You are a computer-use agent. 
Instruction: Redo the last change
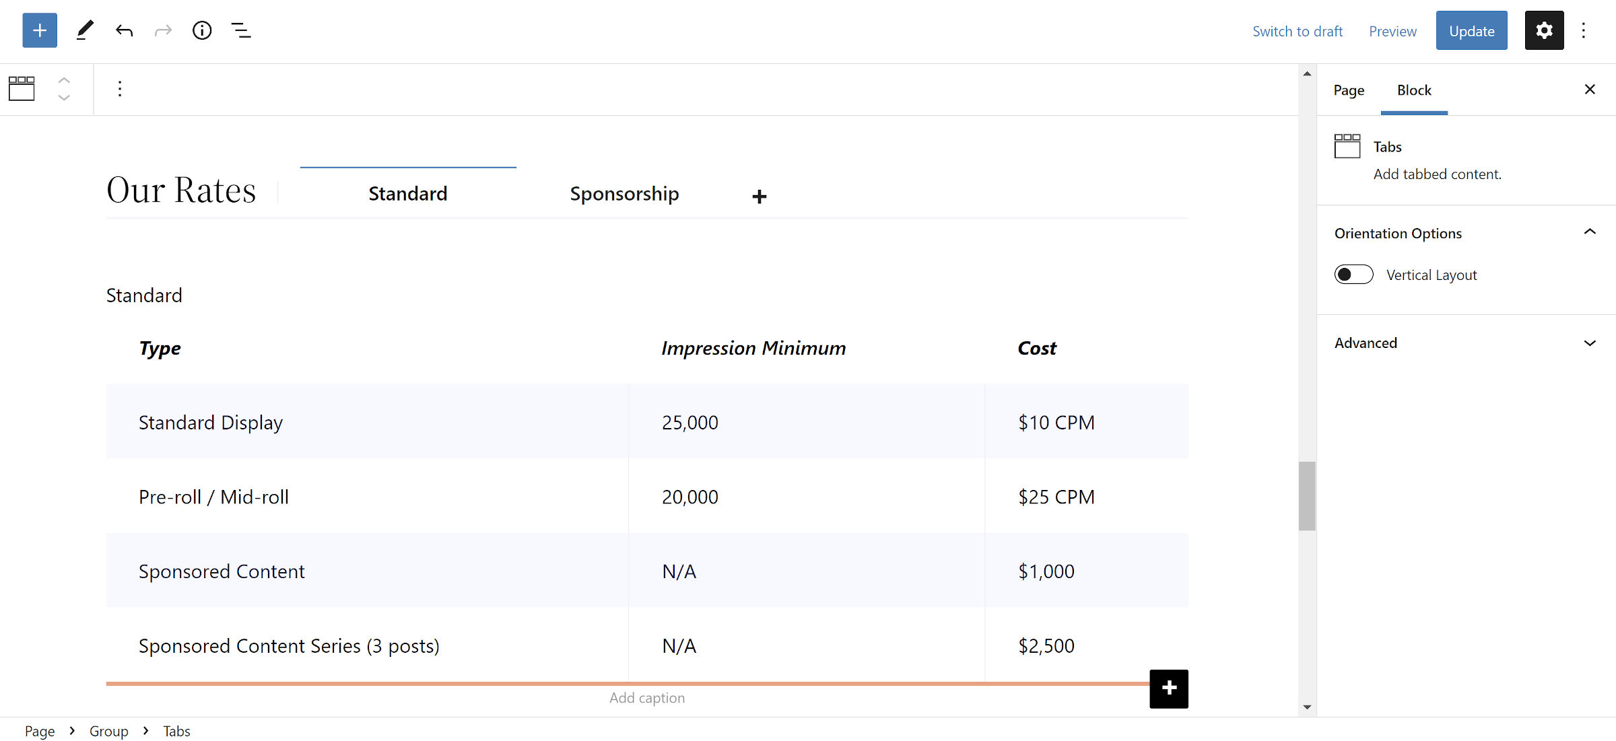click(x=163, y=30)
